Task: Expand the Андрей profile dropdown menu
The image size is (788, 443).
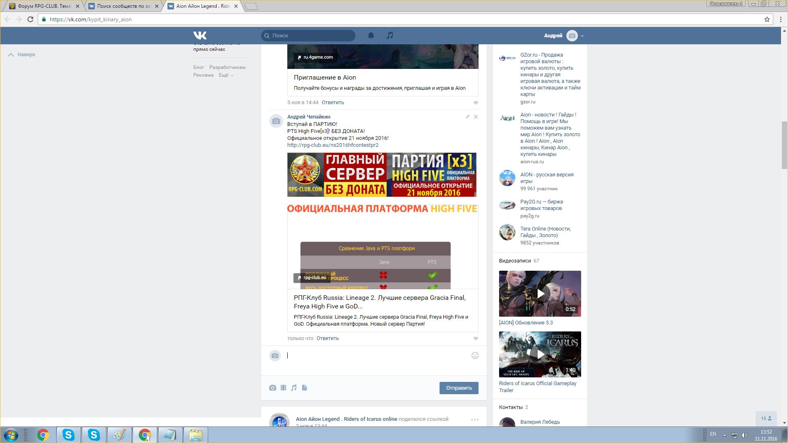Action: [x=582, y=36]
